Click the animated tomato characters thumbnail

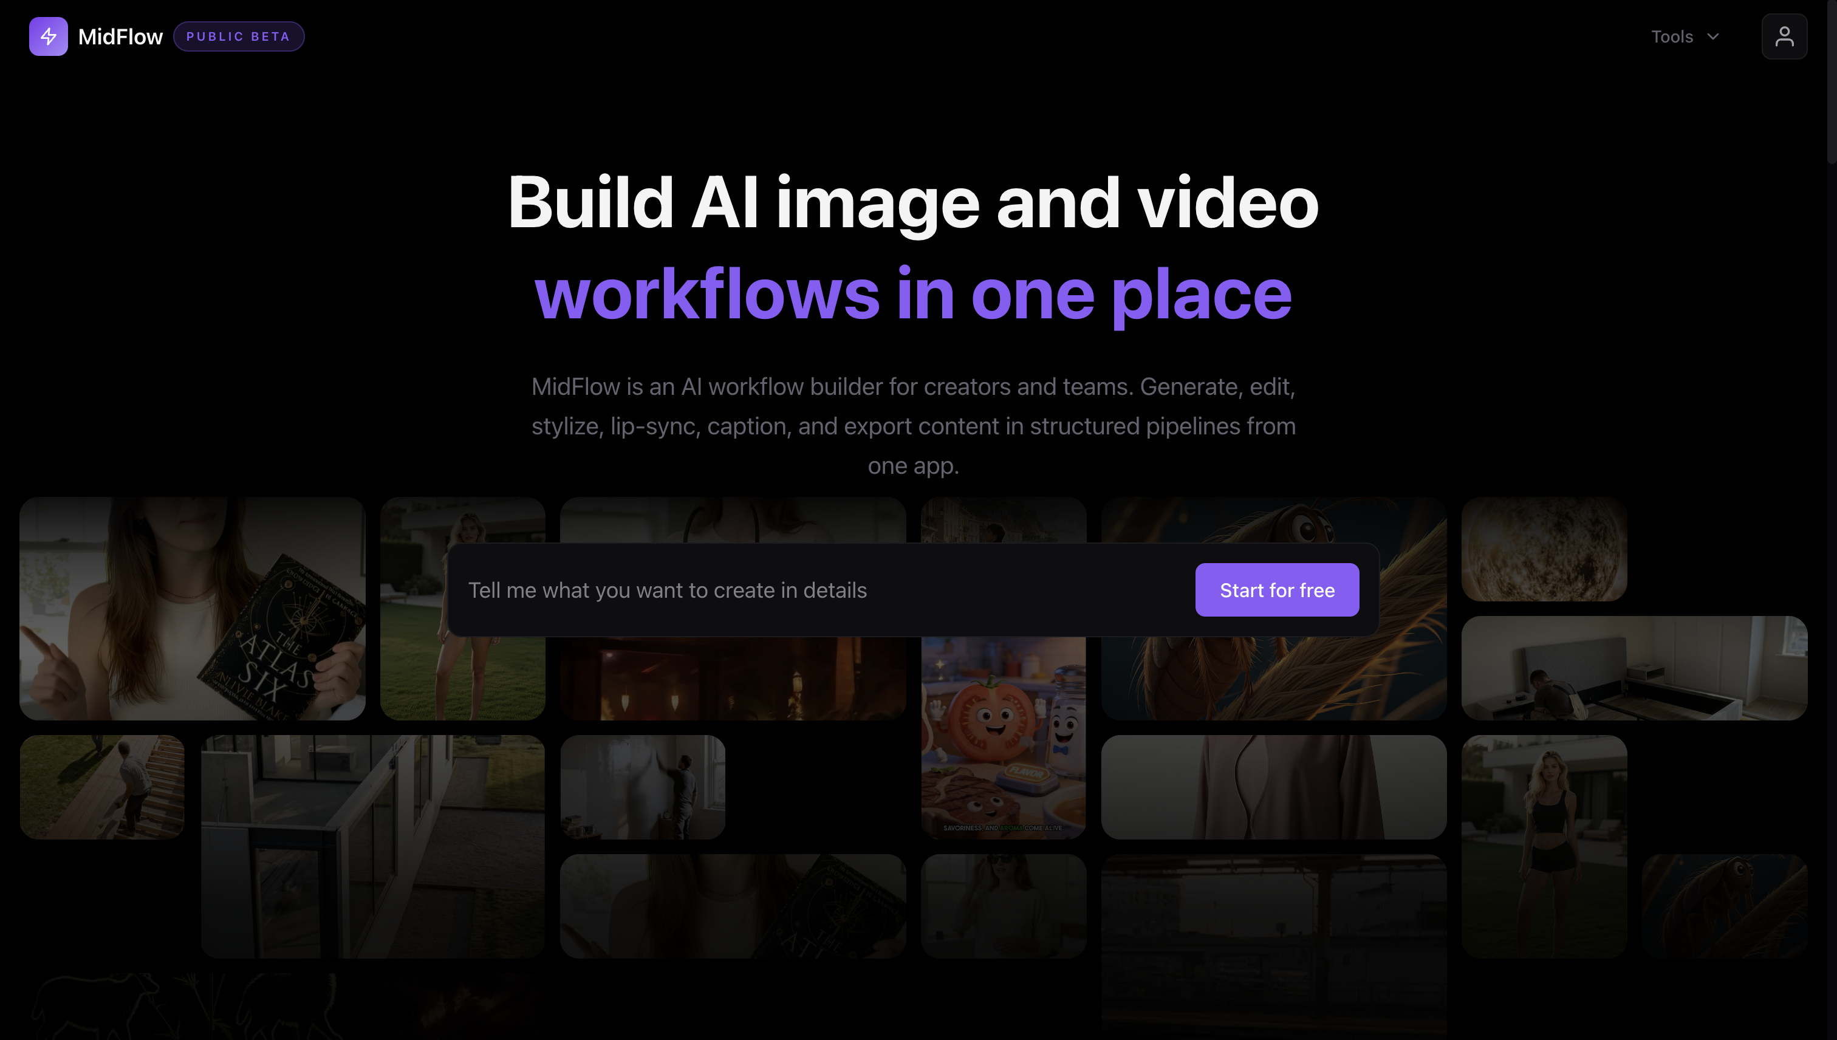(x=1003, y=736)
